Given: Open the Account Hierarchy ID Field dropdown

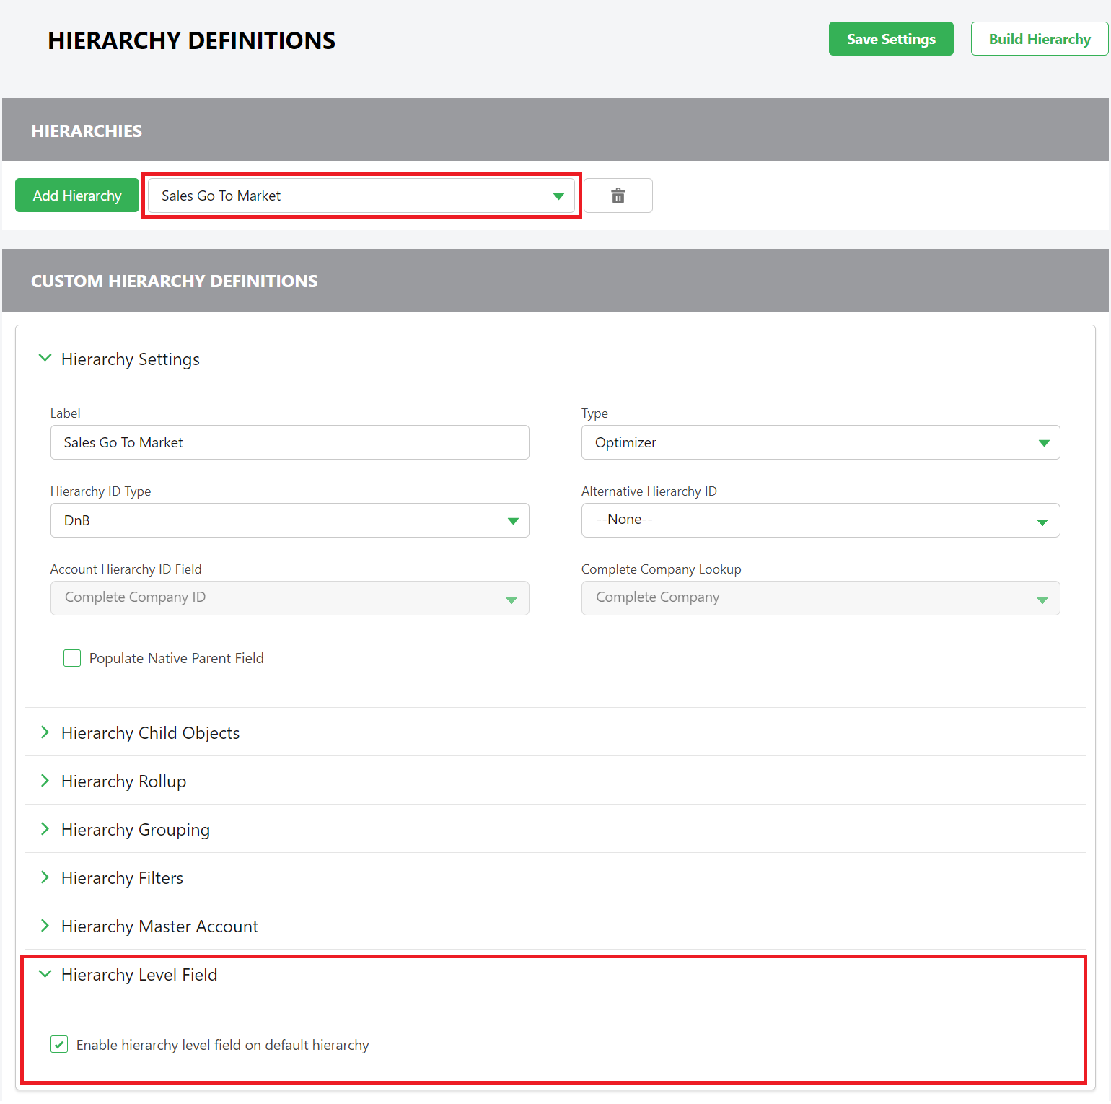Looking at the screenshot, I should (511, 598).
